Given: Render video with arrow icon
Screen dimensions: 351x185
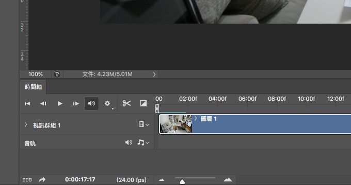Looking at the screenshot, I should point(42,179).
